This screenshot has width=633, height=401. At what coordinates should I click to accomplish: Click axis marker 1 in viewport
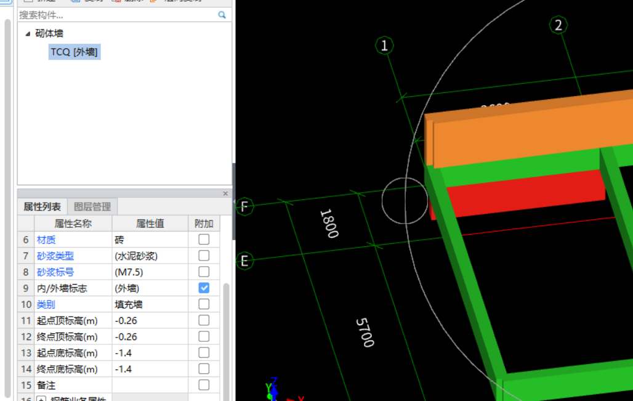pyautogui.click(x=384, y=45)
